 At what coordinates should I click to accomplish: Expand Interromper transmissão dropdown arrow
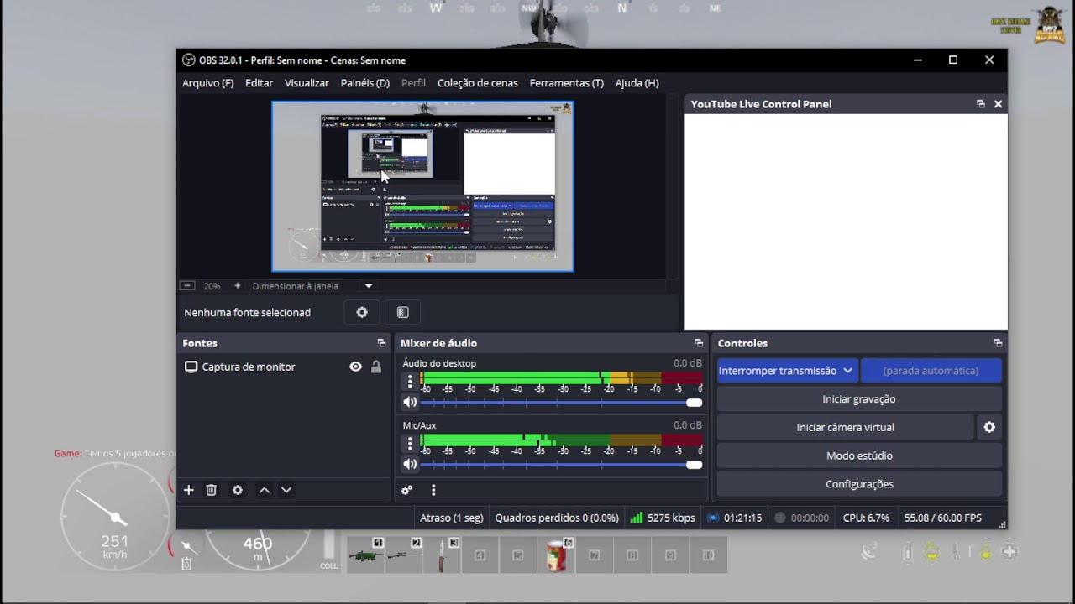point(848,371)
